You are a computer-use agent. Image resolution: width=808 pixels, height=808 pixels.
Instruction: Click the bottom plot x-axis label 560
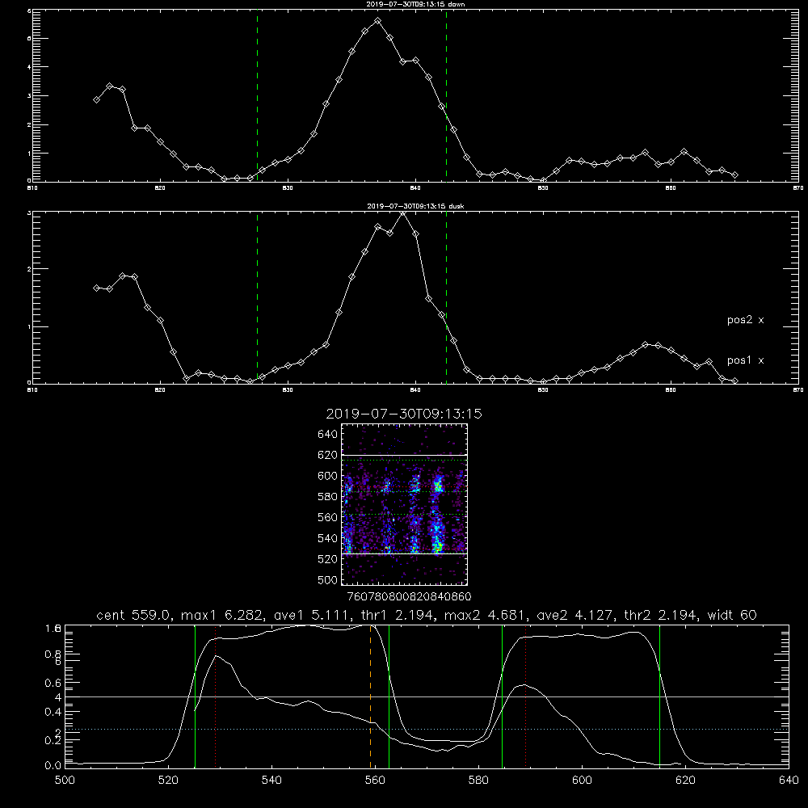tap(375, 781)
